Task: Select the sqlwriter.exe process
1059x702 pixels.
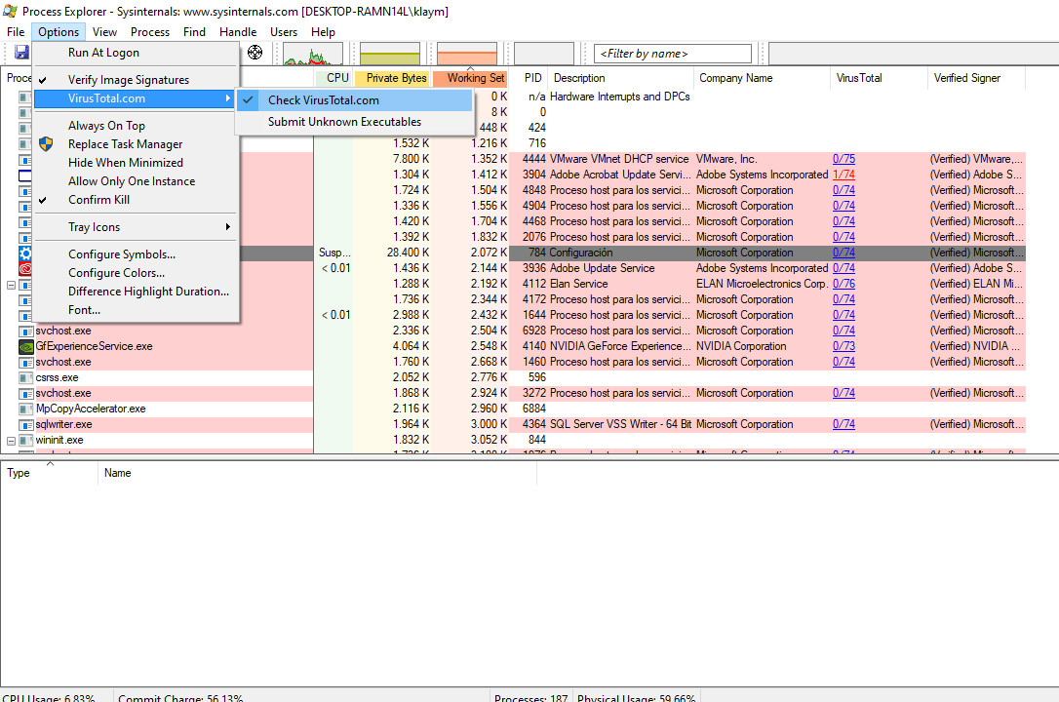Action: point(63,424)
